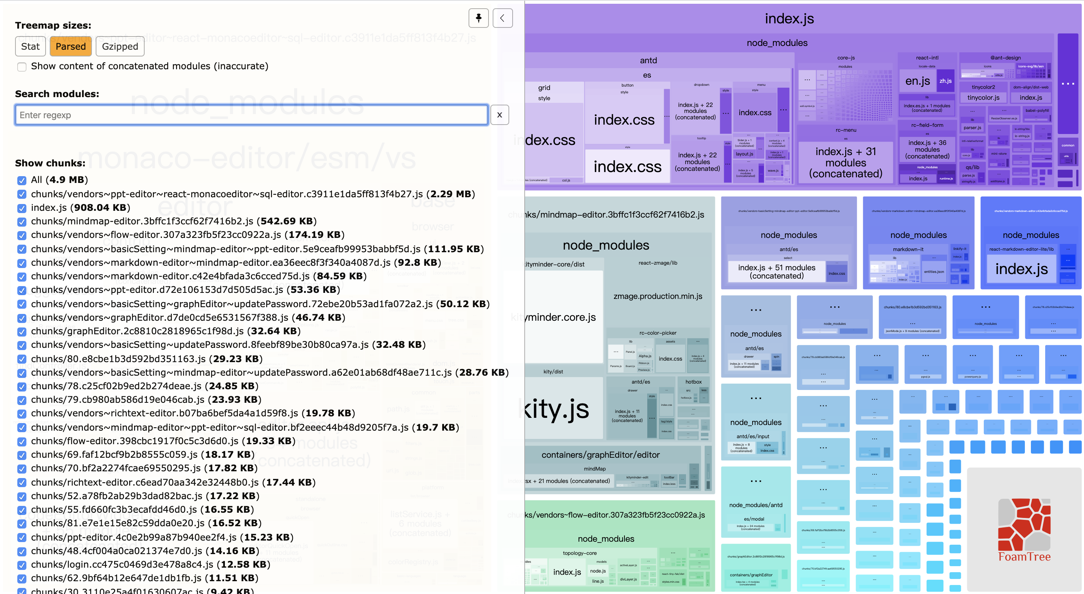The image size is (1084, 594).
Task: Uncheck the All (4.9 MB) chunks checkbox
Action: click(22, 180)
